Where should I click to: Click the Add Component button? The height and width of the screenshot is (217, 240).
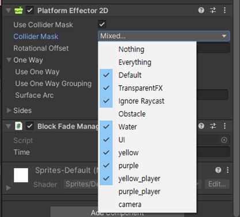point(117,212)
